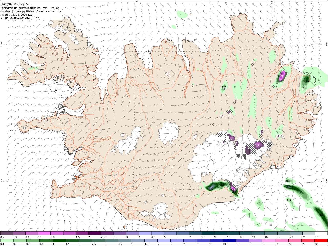The image size is (328, 246).
Task: Click the '1.7' value on the green band near the right edge
Action: pyautogui.click(x=321, y=215)
